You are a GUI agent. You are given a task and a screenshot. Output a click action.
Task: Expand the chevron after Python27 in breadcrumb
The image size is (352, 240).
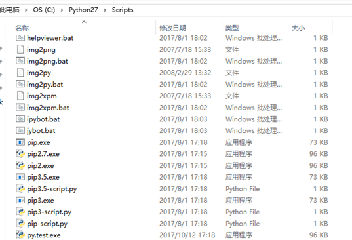(x=105, y=10)
